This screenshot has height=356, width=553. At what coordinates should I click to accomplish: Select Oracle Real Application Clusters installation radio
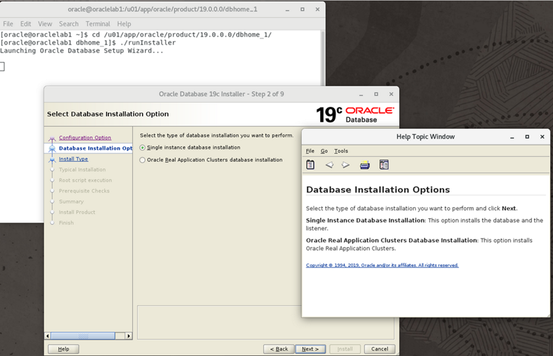tap(142, 160)
